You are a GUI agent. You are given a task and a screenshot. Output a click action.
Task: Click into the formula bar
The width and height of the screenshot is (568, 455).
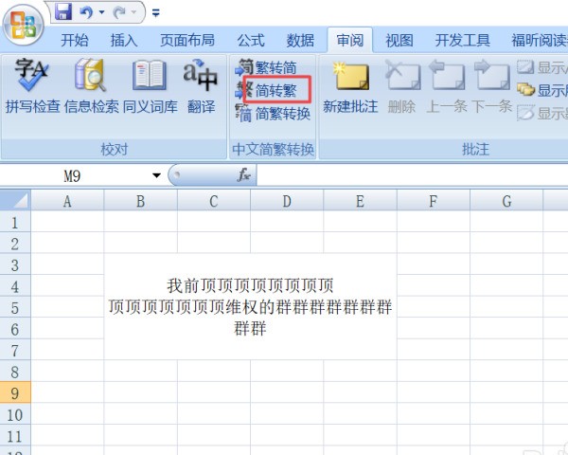pos(412,175)
